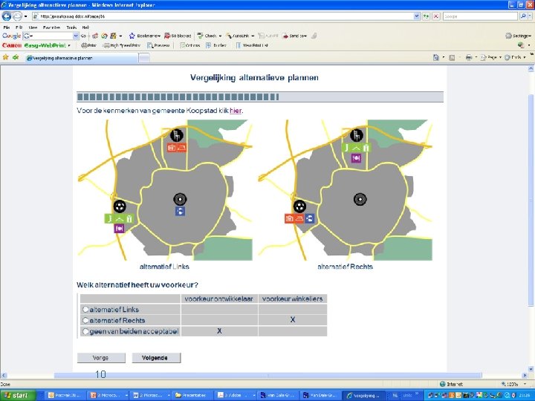Screen dimensions: 535x401
Task: Open the Tools dropdown in command bar
Action: [525, 58]
